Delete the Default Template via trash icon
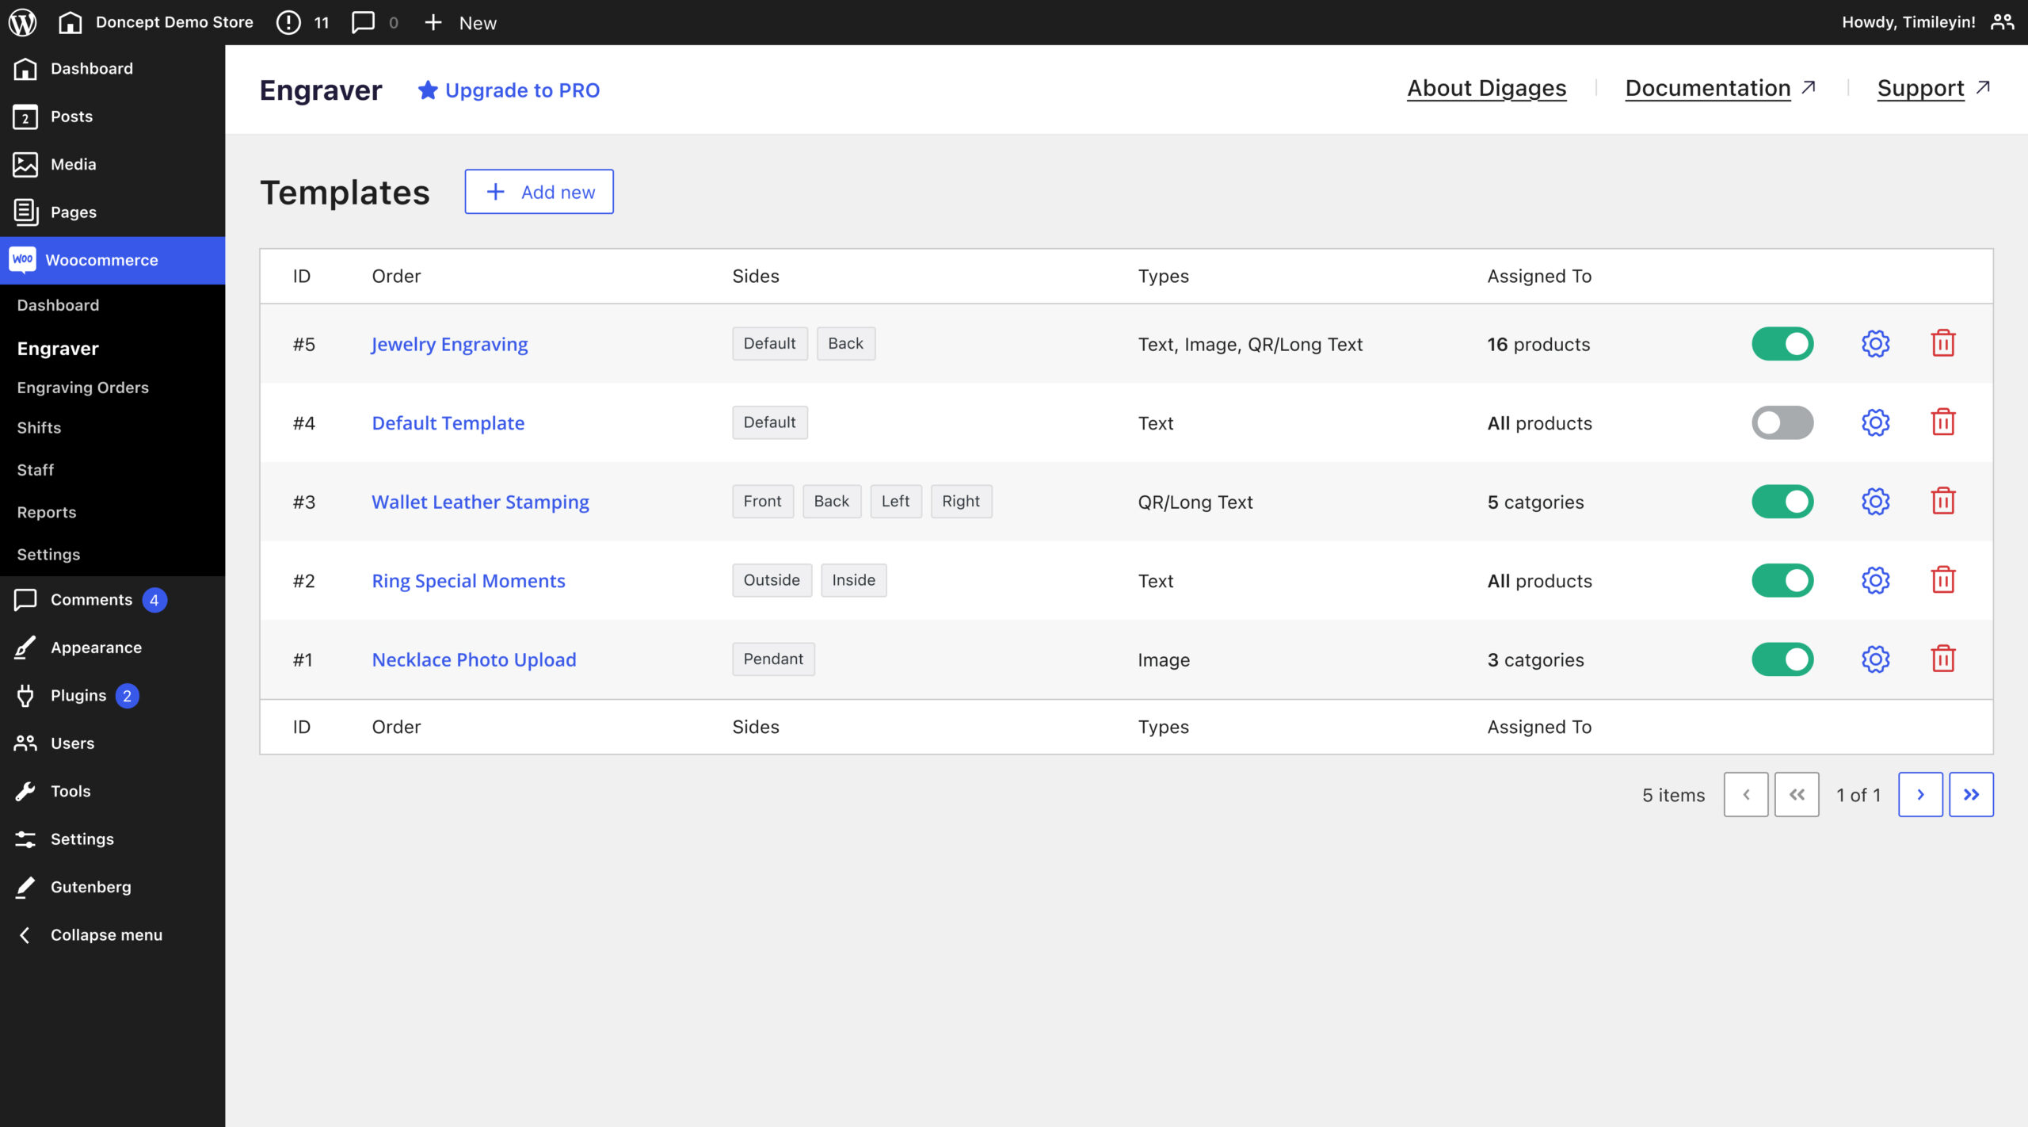This screenshot has width=2028, height=1127. 1942,422
